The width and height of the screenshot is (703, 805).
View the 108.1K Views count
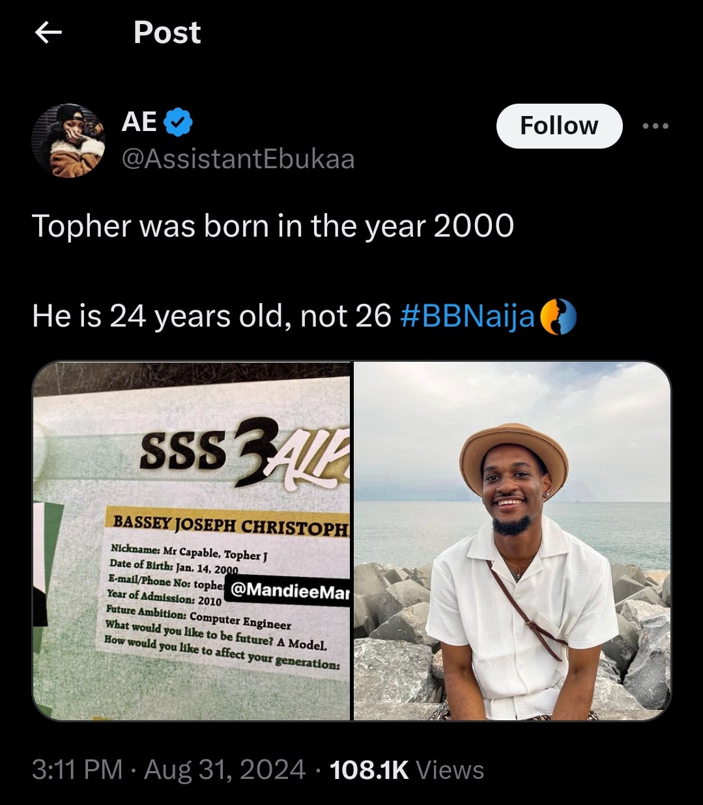407,770
